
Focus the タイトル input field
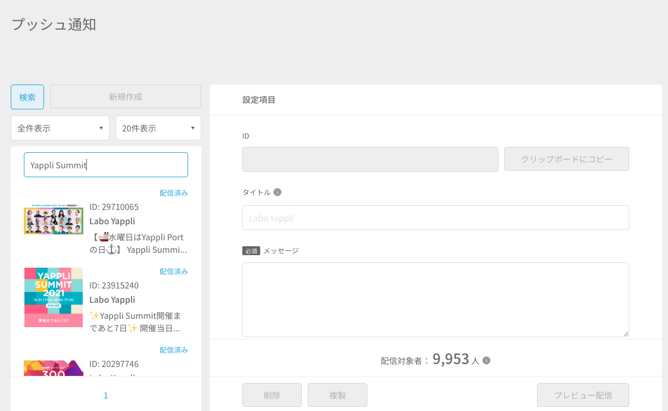point(435,218)
